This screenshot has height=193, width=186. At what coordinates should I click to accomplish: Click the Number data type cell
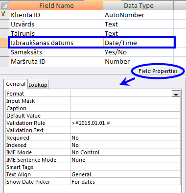click(x=138, y=62)
